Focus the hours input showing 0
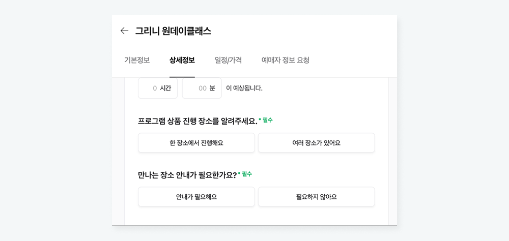The height and width of the screenshot is (241, 509). [x=158, y=88]
